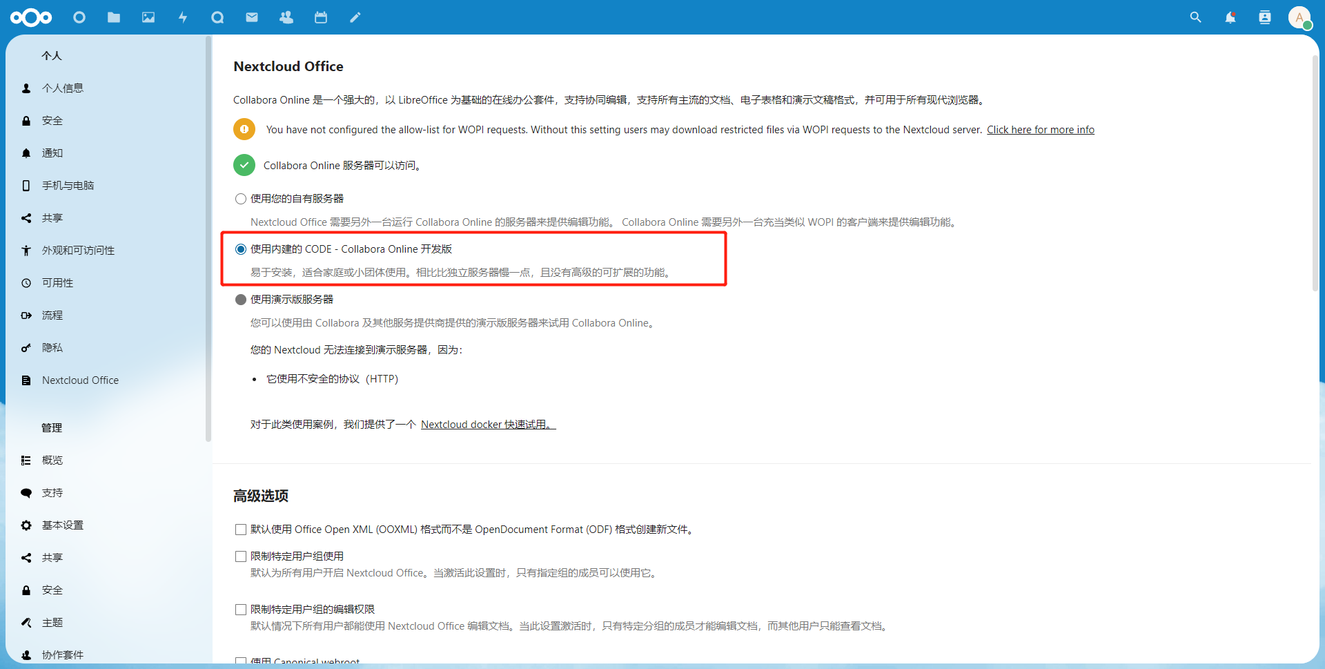Enable default OOXML format checkbox
Viewport: 1325px width, 669px height.
point(241,530)
